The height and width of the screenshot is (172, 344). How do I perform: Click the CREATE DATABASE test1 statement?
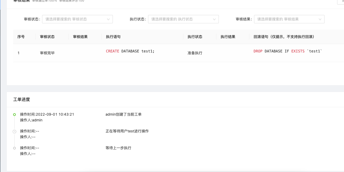130,51
